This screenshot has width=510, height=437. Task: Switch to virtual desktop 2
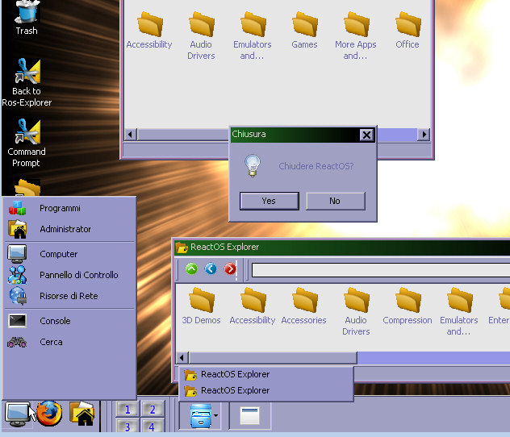(153, 410)
